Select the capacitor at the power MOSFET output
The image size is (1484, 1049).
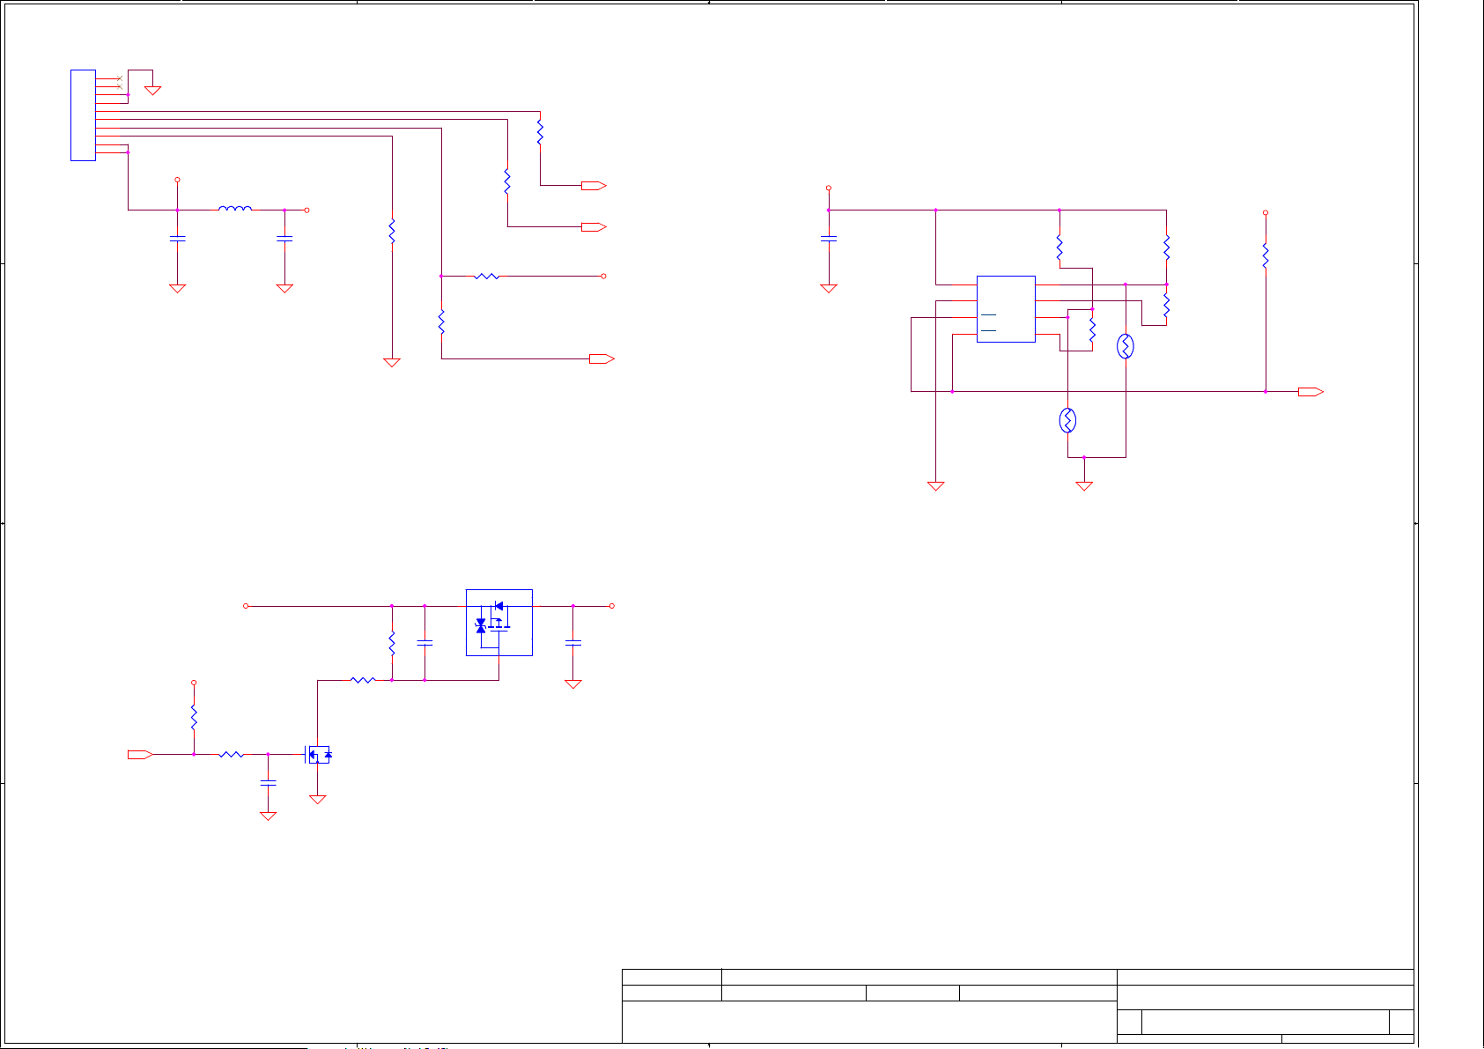(573, 644)
